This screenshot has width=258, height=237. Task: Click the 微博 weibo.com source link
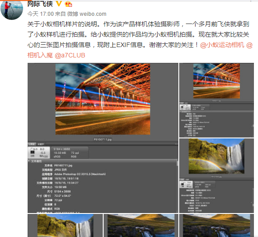coord(87,14)
